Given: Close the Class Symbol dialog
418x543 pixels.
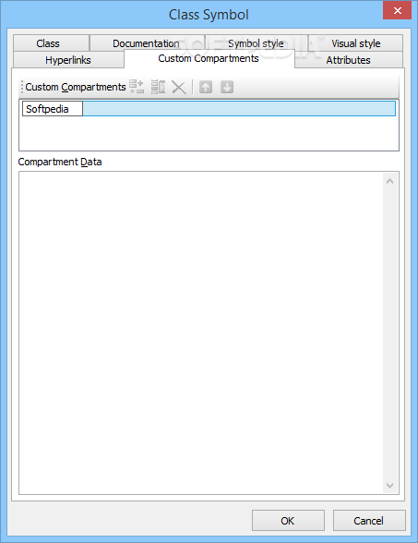Looking at the screenshot, I should coord(397,10).
